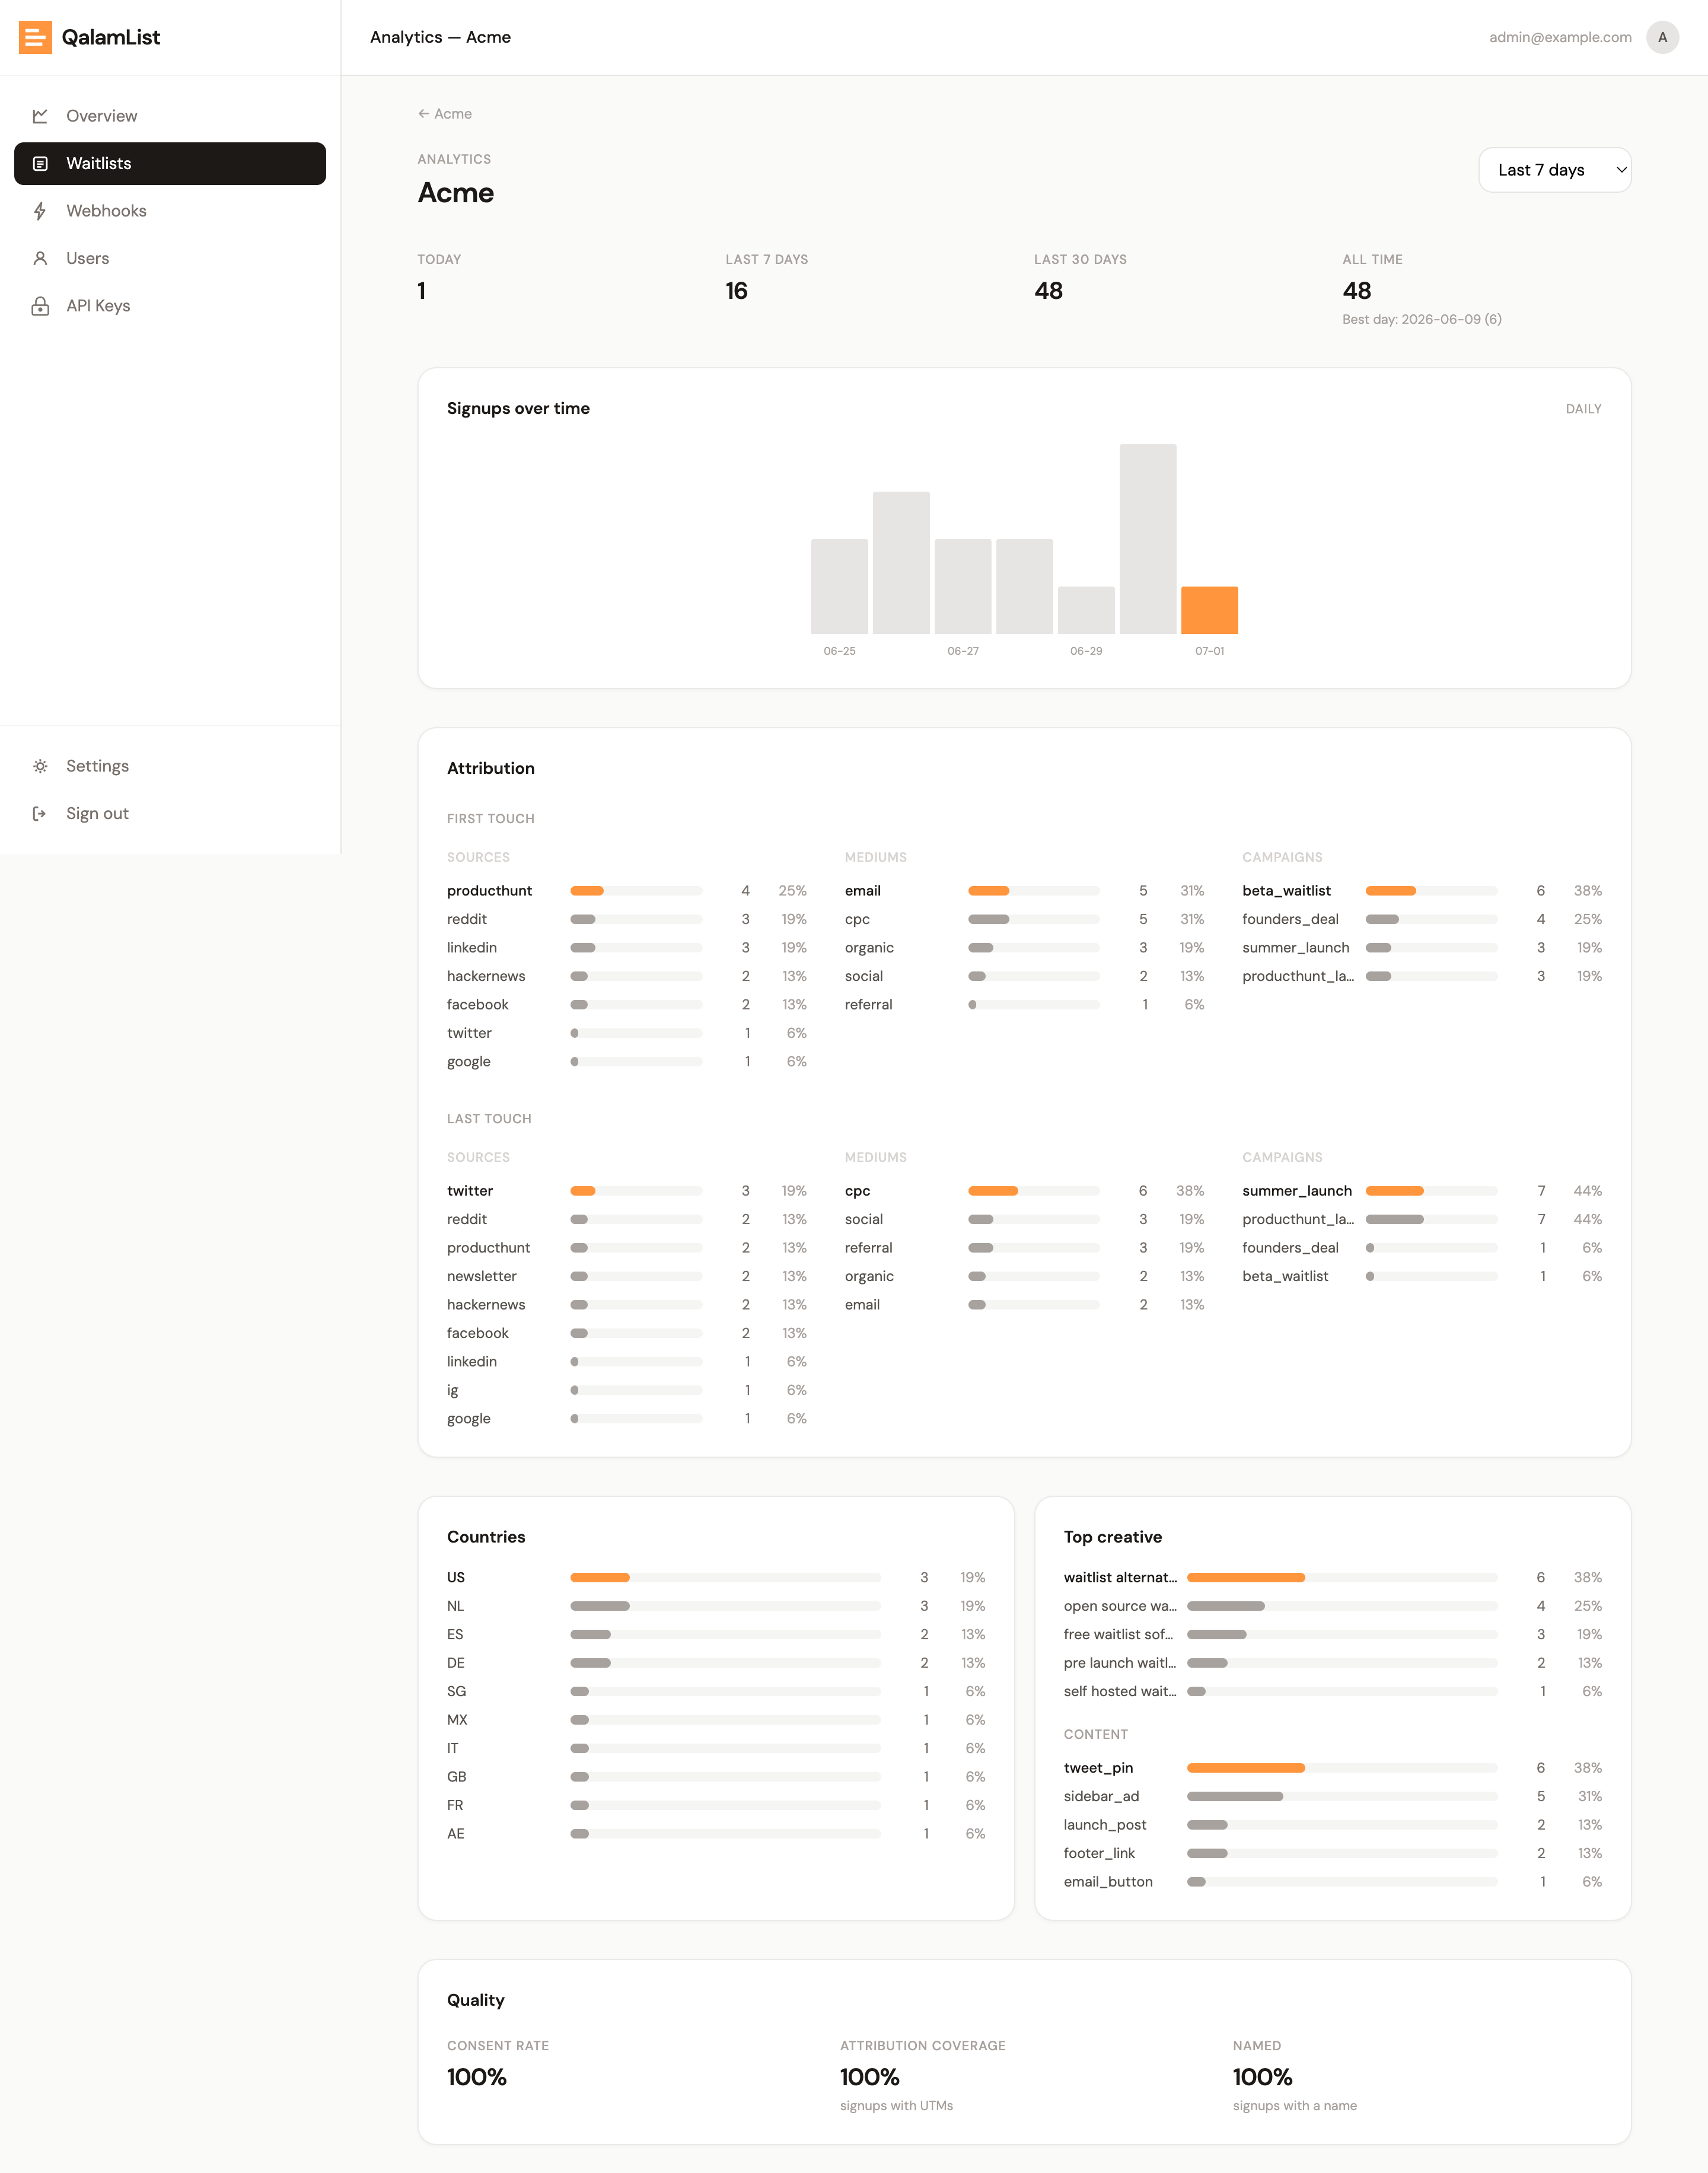Click "Best day: 2026-06-09 (6)" text
This screenshot has width=1708, height=2173.
point(1422,319)
